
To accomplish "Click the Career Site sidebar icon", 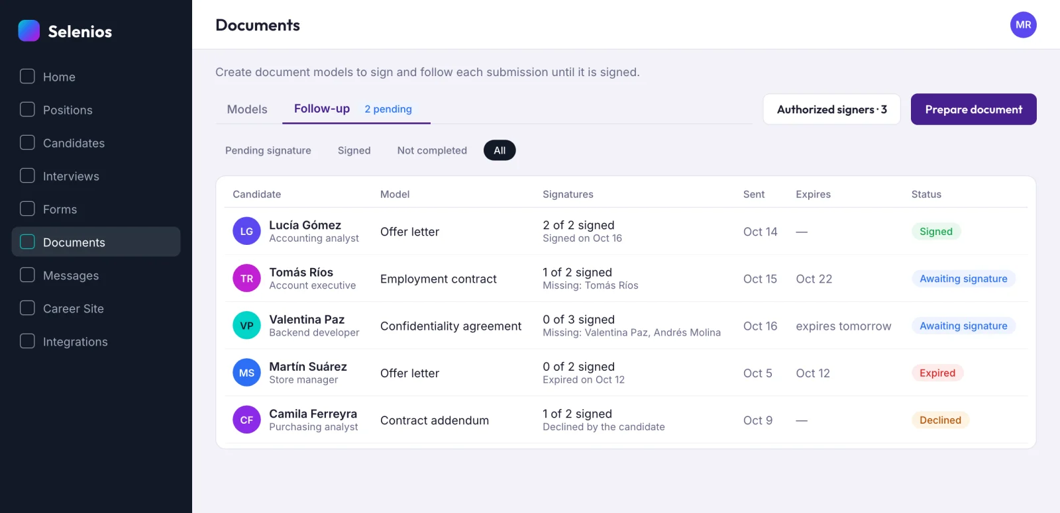I will (x=27, y=308).
